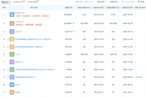Screen dimensions: 146x97
Task: Select the 1.1499% shareholding value
Action: click(x=68, y=69)
